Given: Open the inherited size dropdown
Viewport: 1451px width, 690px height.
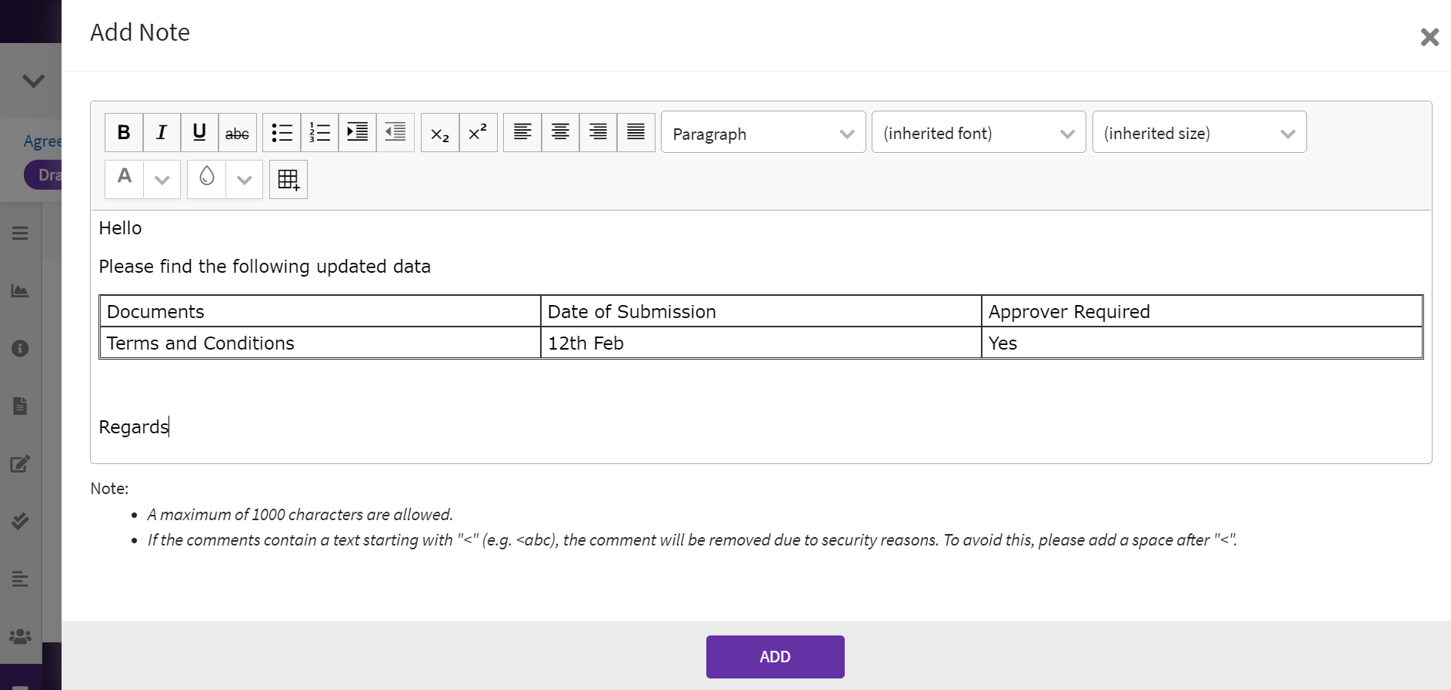Looking at the screenshot, I should (x=1199, y=133).
